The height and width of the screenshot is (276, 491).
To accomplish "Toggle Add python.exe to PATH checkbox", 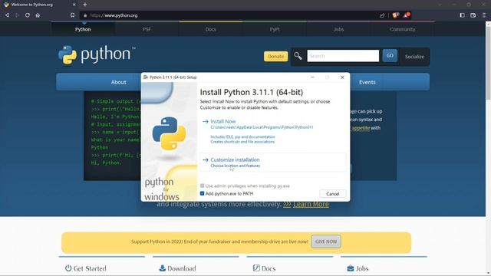I will coord(202,193).
